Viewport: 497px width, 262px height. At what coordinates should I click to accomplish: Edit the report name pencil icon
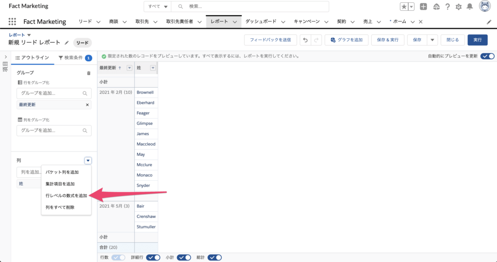(66, 43)
